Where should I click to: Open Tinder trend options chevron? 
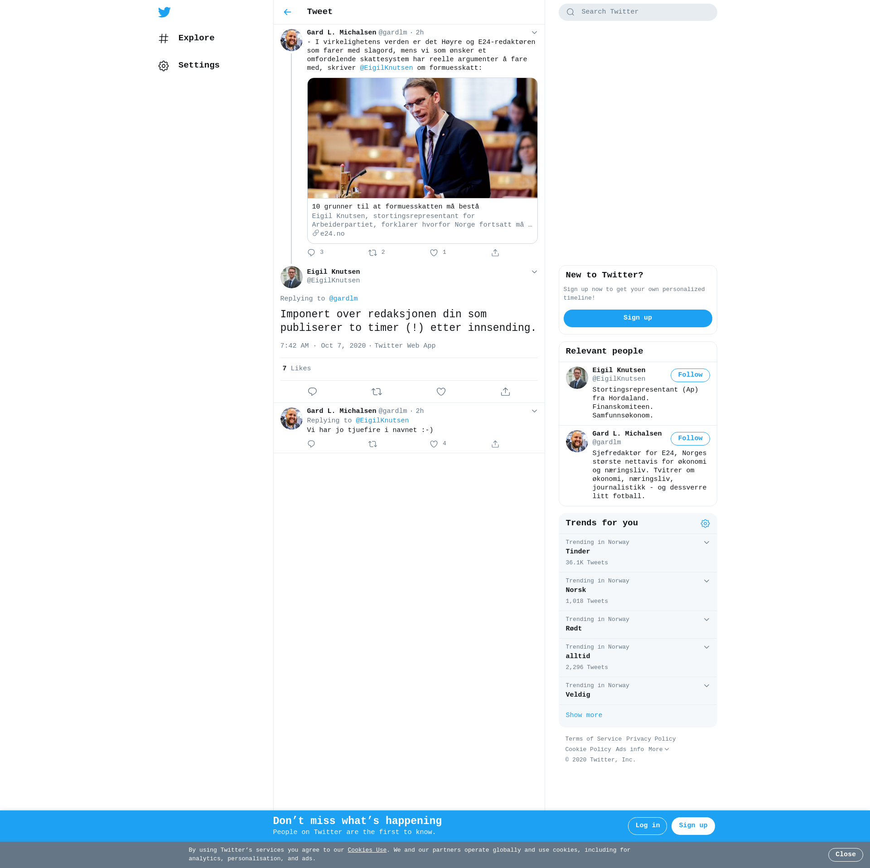706,543
